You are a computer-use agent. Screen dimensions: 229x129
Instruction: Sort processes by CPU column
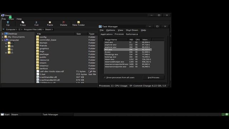click(137, 40)
